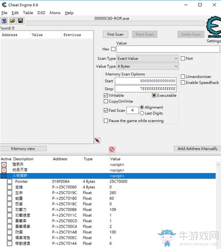The height and width of the screenshot is (249, 221).
Task: Open the Table menu
Action: [x=28, y=13]
